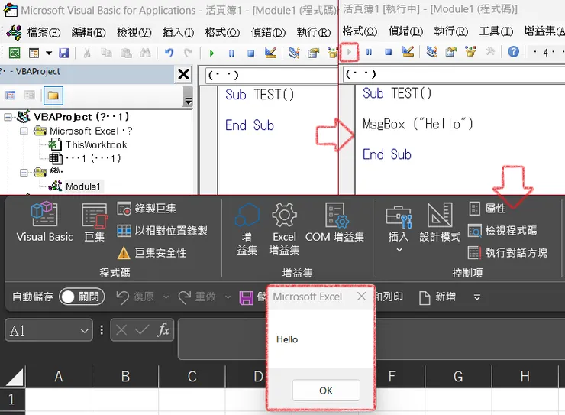The width and height of the screenshot is (565, 415).
Task: Click the Break pause button in left VBA toolbar
Action: 231,53
